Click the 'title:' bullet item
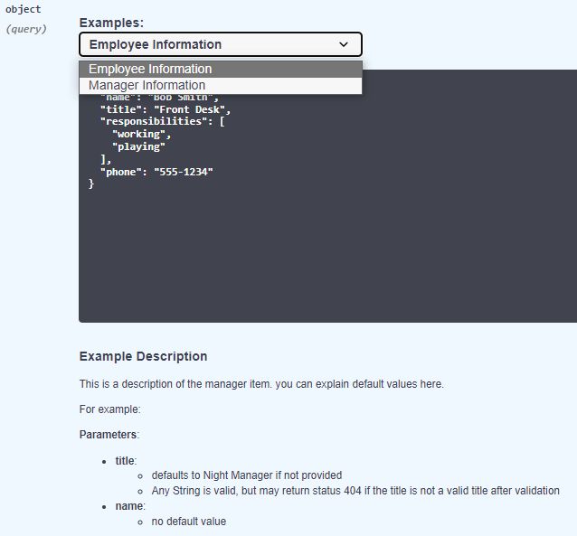Viewport: 577px width, 536px height. coord(126,461)
